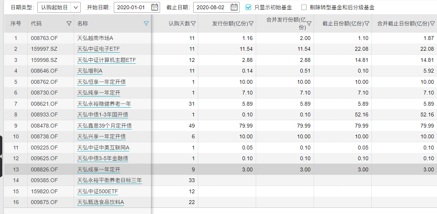Uncheck 只显示初始基金 checkbox
437x214 pixels.
pyautogui.click(x=248, y=8)
